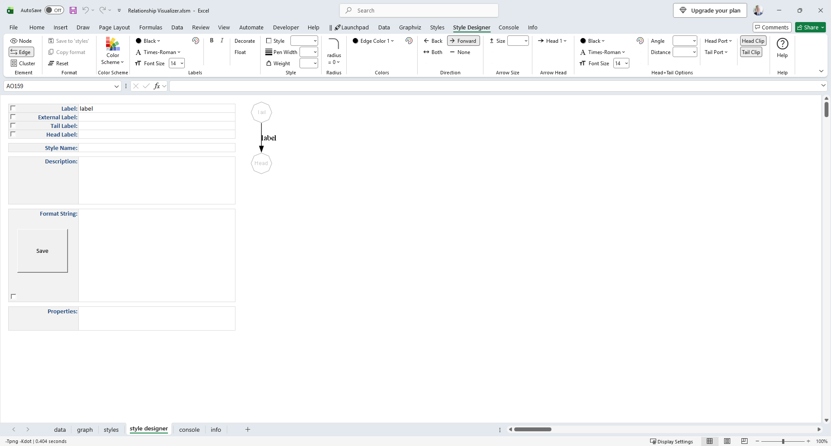Check the Label checkbox
Image resolution: width=831 pixels, height=446 pixels.
pos(13,108)
